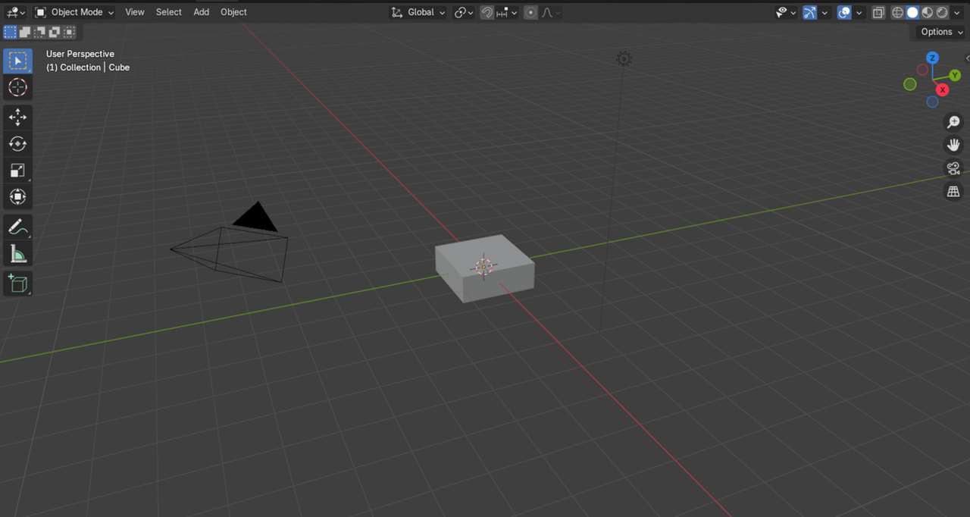The width and height of the screenshot is (970, 517).
Task: Switch to rendered viewport shading
Action: (x=942, y=12)
